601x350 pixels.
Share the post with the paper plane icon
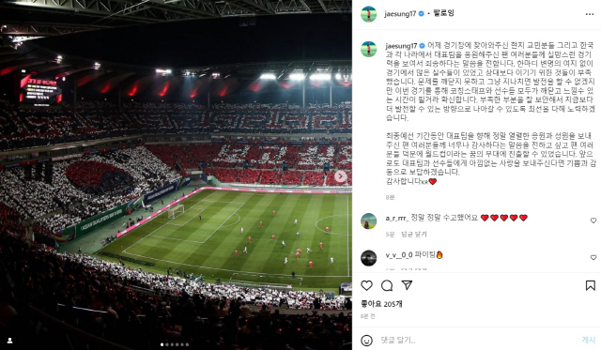[x=407, y=285]
